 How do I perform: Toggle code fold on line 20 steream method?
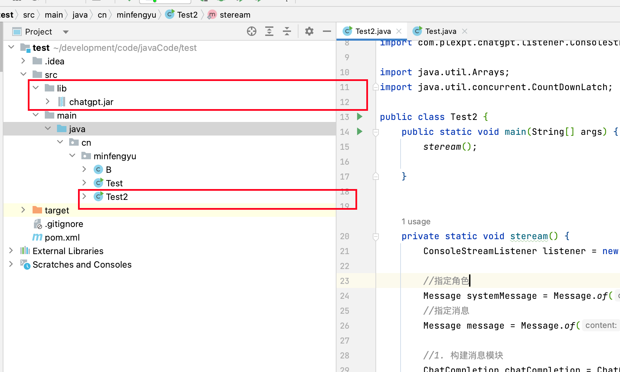pos(376,236)
